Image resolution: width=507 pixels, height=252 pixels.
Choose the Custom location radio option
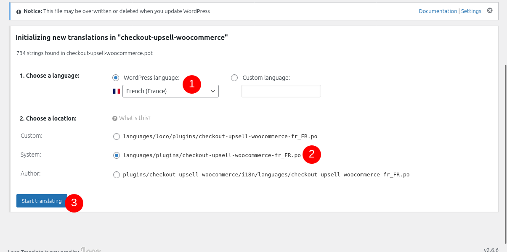(117, 136)
